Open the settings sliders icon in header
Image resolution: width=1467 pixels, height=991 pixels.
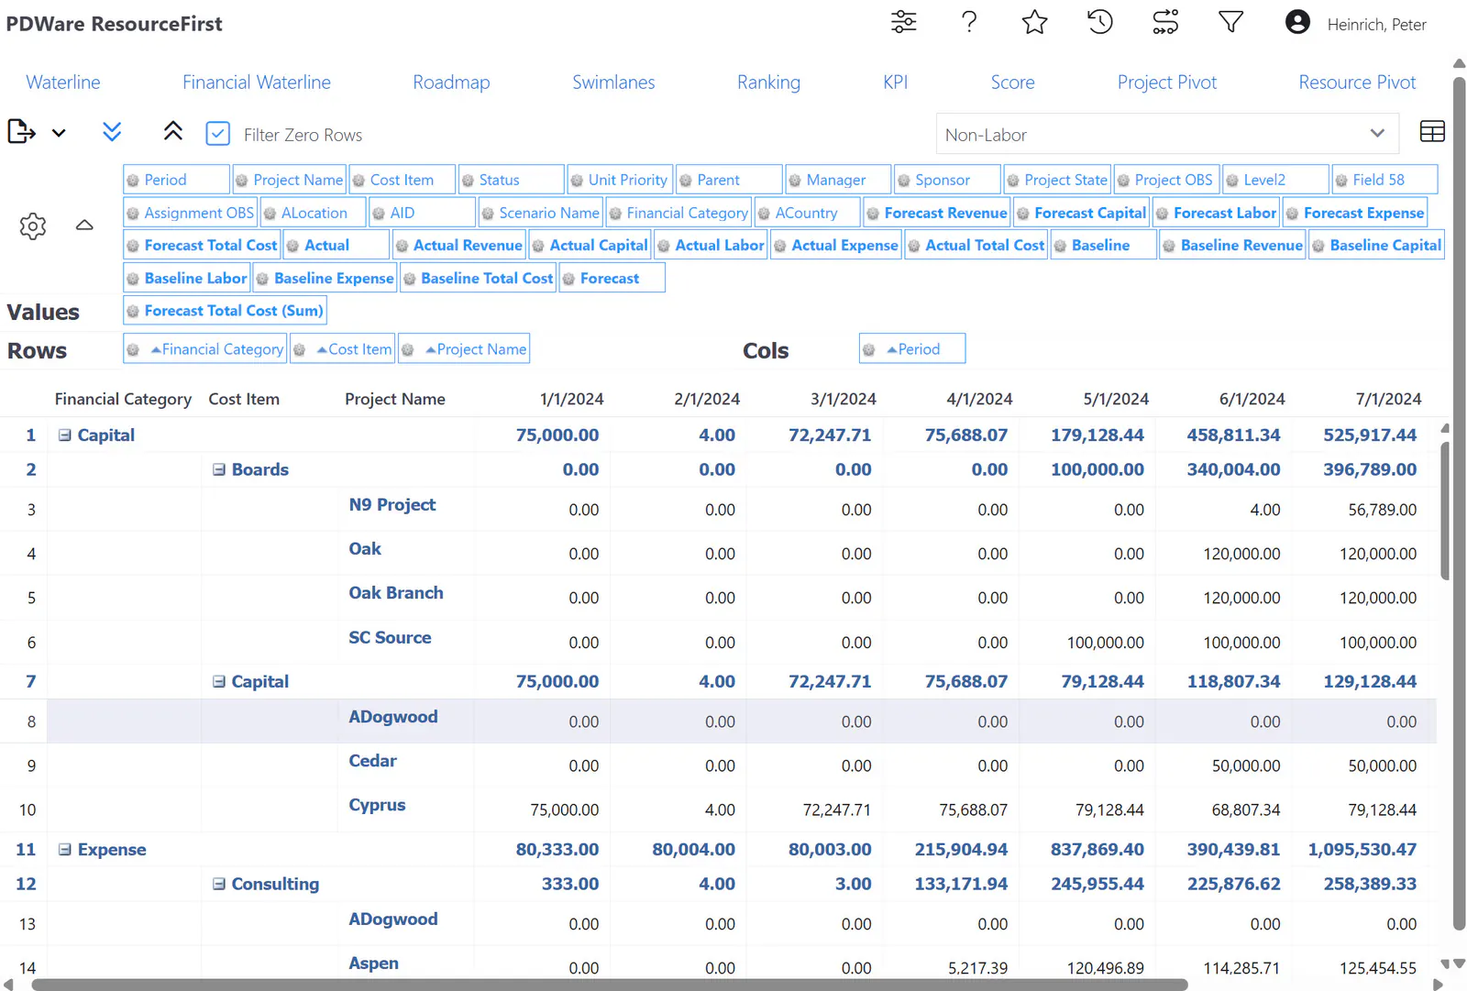pyautogui.click(x=903, y=22)
